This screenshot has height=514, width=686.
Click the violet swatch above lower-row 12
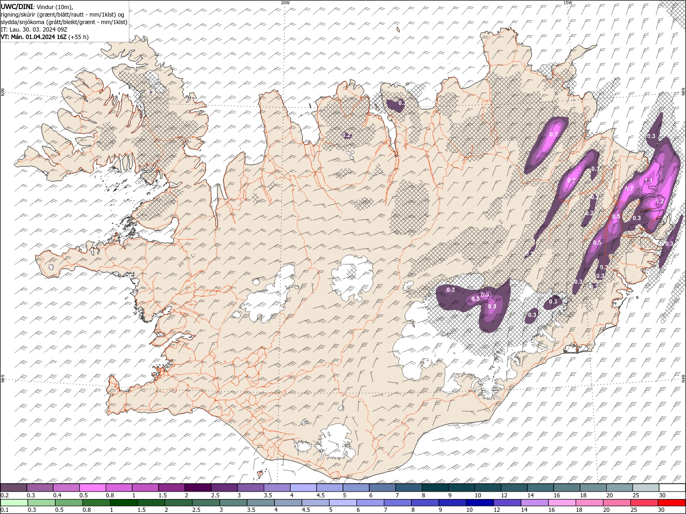pyautogui.click(x=507, y=503)
